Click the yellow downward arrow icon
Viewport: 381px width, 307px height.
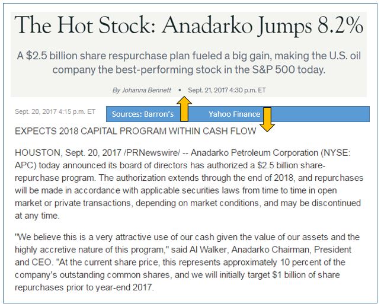[267, 119]
